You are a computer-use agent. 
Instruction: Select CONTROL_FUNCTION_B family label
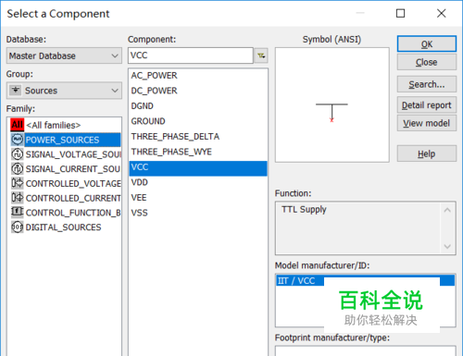pyautogui.click(x=73, y=213)
